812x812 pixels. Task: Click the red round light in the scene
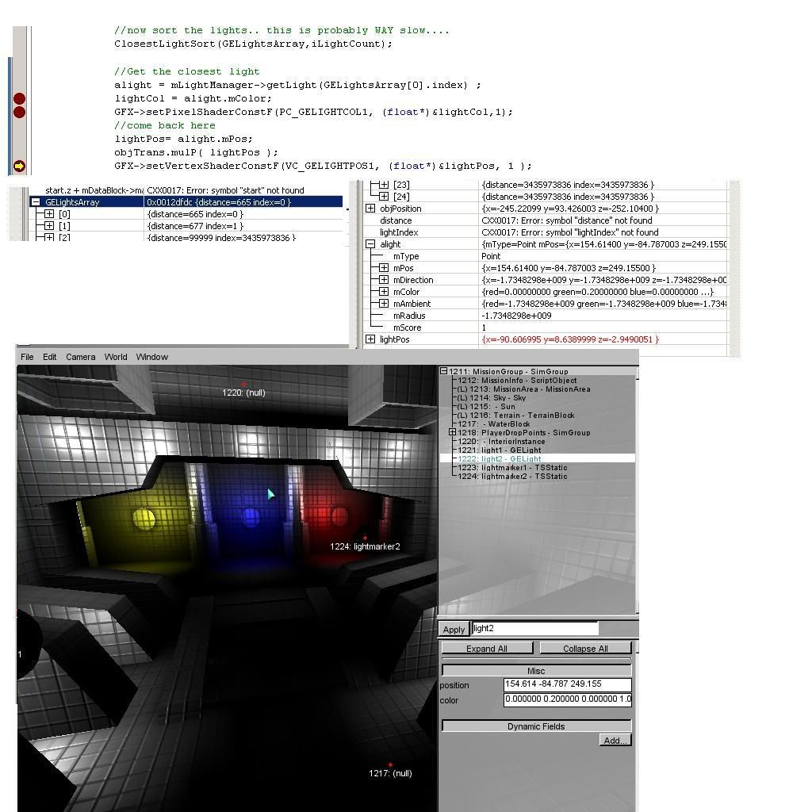339,517
